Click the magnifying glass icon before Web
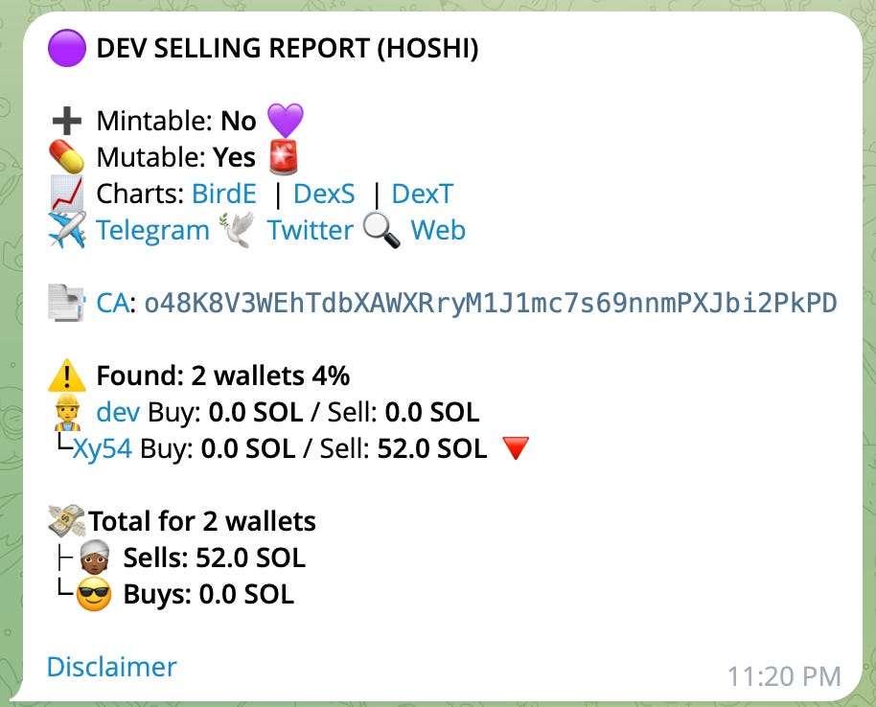Screen dimensions: 876x707 point(381,230)
